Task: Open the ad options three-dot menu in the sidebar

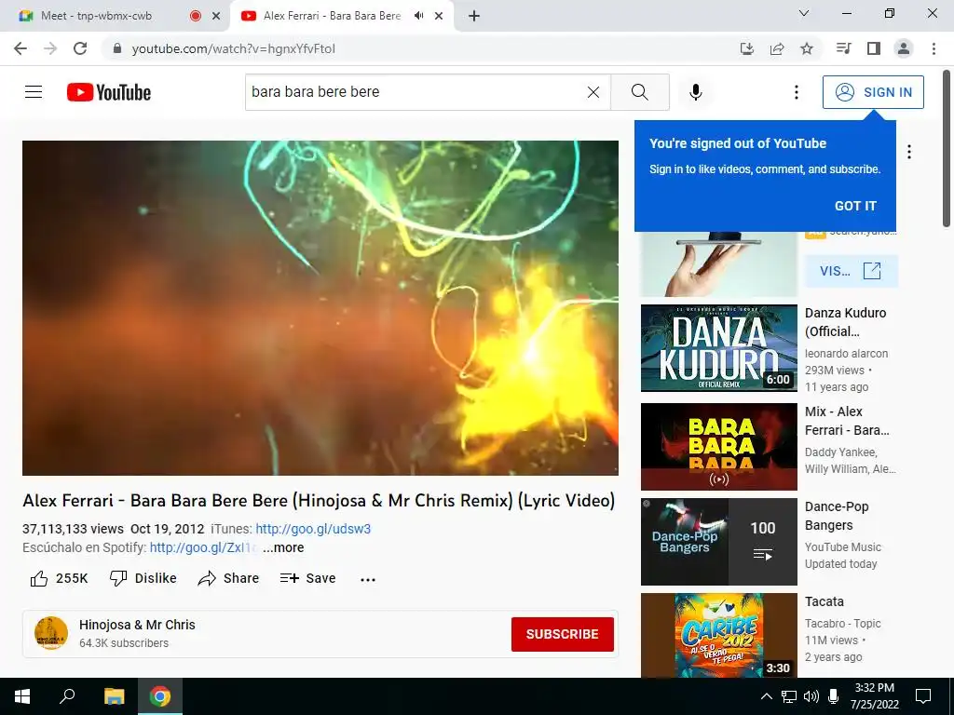Action: 909,152
